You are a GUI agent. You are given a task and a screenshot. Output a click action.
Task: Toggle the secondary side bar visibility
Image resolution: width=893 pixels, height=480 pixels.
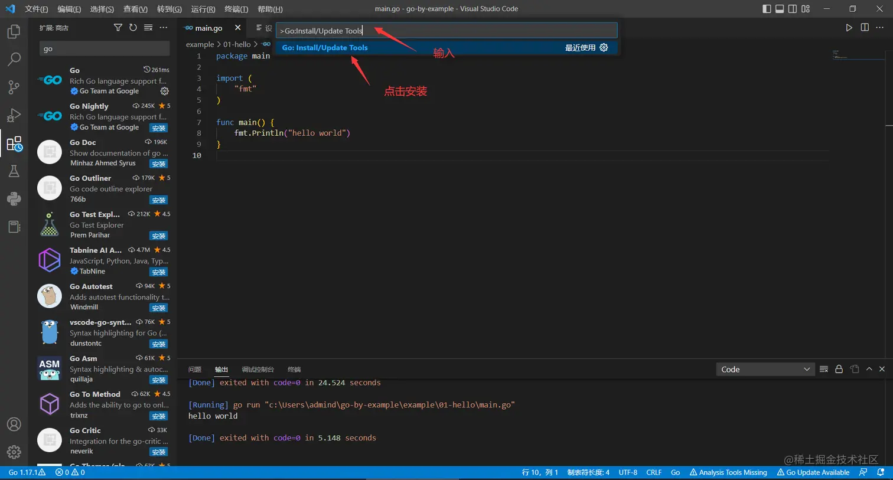[793, 9]
